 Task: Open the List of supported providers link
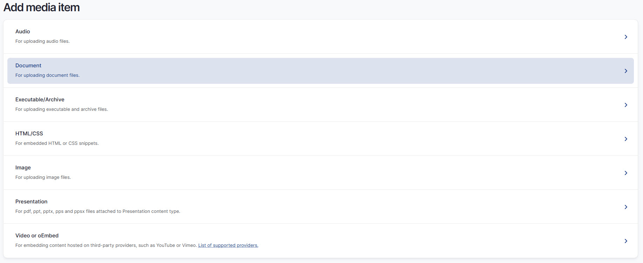pyautogui.click(x=228, y=245)
